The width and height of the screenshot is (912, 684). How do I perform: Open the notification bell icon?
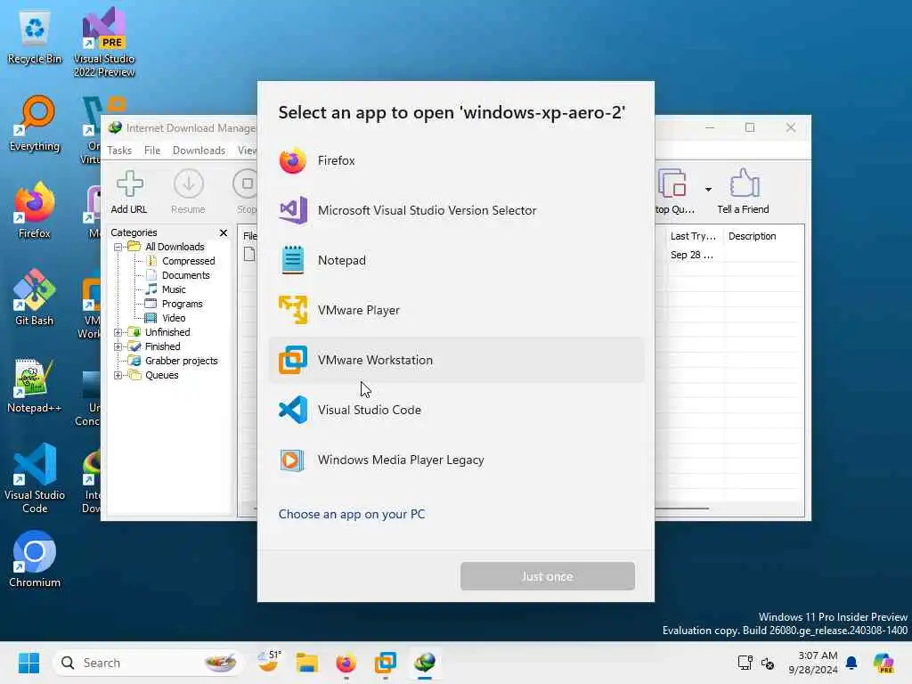[x=851, y=663]
